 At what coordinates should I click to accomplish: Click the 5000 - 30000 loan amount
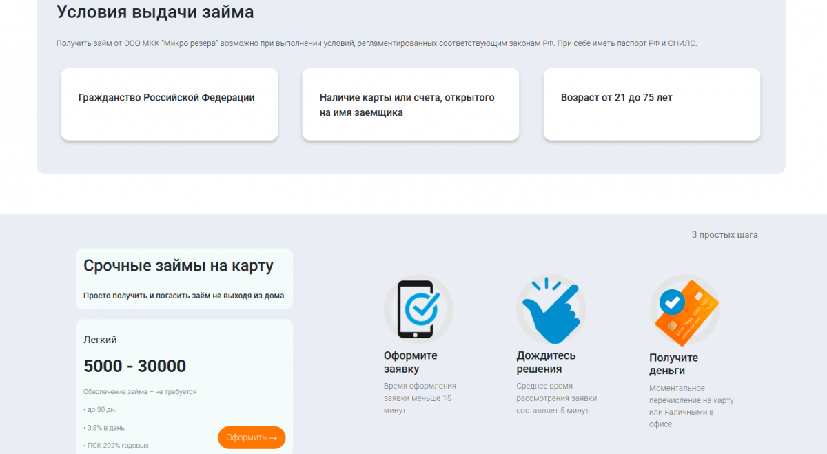click(135, 366)
